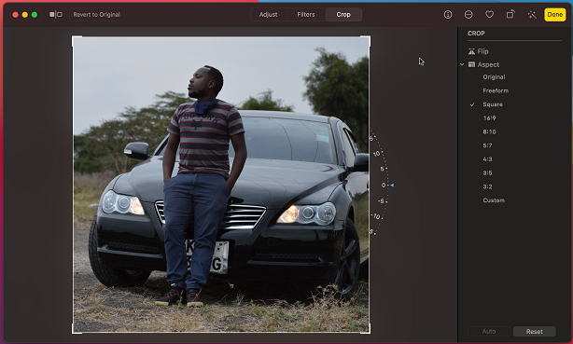573x344 pixels.
Task: Choose the 3:2 aspect ratio
Action: pyautogui.click(x=487, y=186)
